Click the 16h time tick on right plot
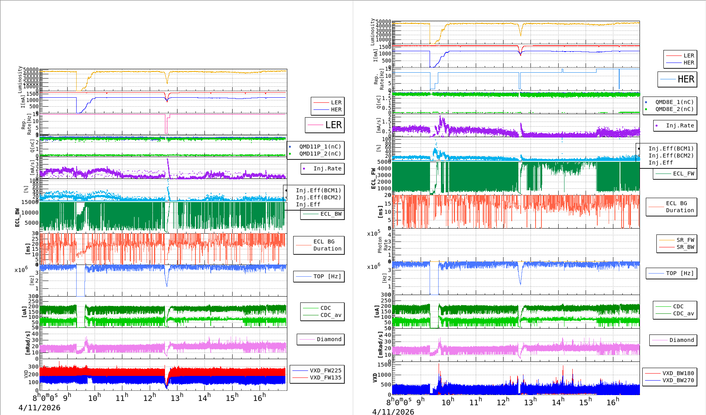 pyautogui.click(x=612, y=402)
